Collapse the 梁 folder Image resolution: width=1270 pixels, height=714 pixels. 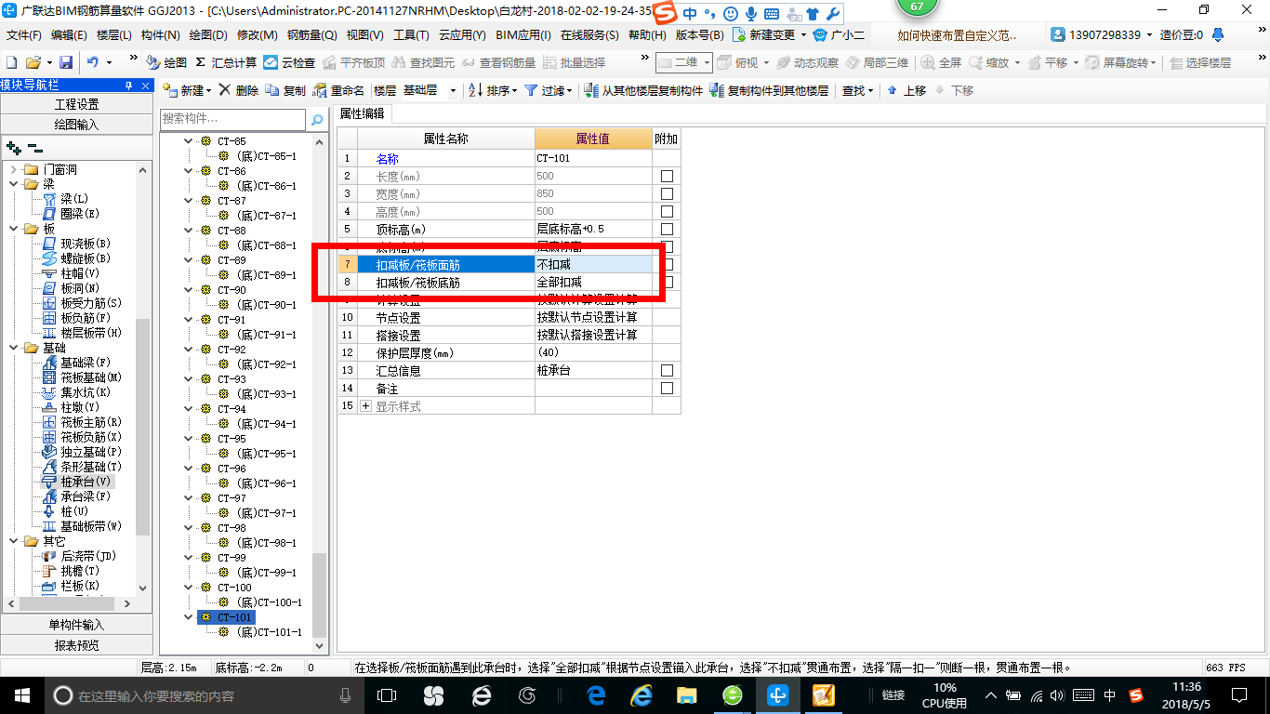click(13, 184)
